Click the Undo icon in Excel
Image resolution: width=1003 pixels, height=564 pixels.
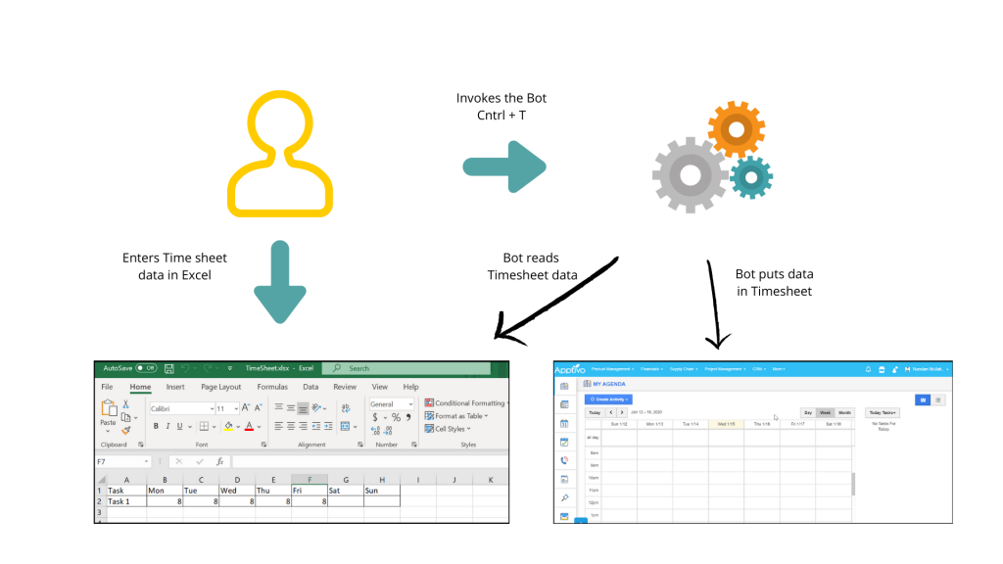tap(185, 368)
